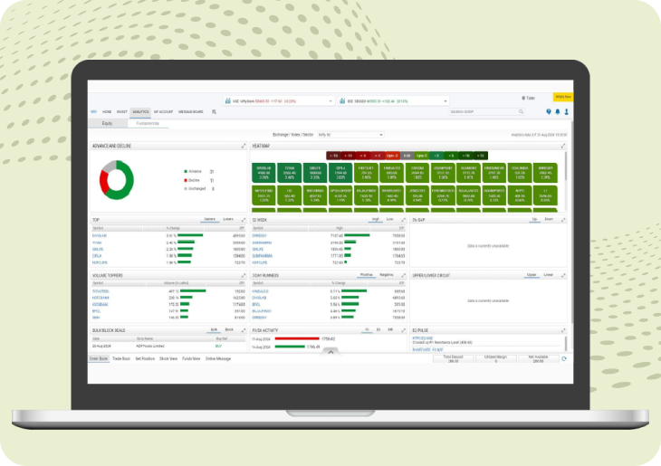Switch 3 Day Runners to Negative
The height and width of the screenshot is (466, 661).
pyautogui.click(x=387, y=273)
